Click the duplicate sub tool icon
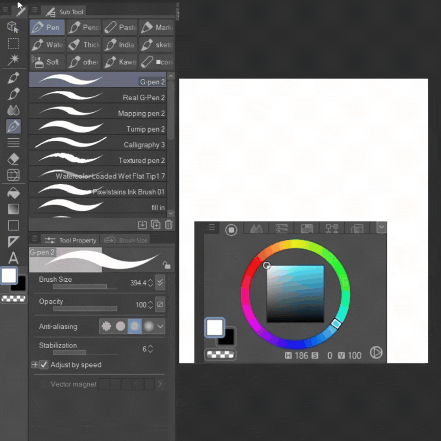 (x=156, y=225)
